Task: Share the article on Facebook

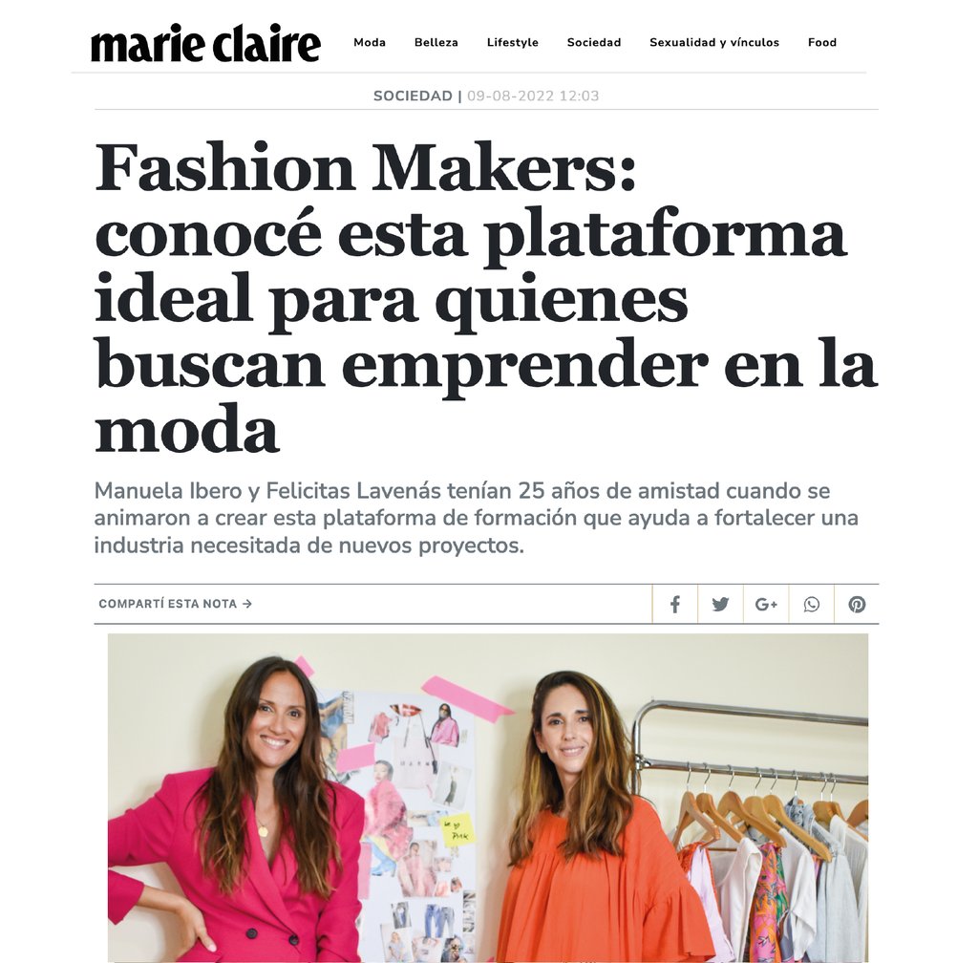Action: pyautogui.click(x=675, y=604)
